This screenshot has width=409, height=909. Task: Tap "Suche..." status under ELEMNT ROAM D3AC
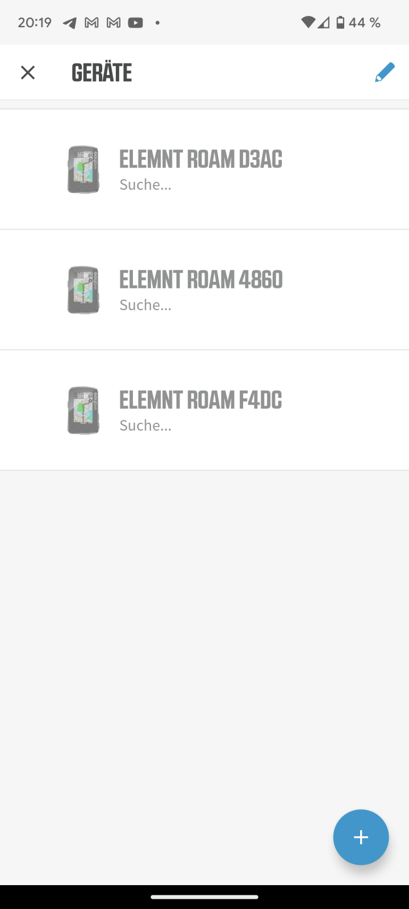[x=145, y=185]
